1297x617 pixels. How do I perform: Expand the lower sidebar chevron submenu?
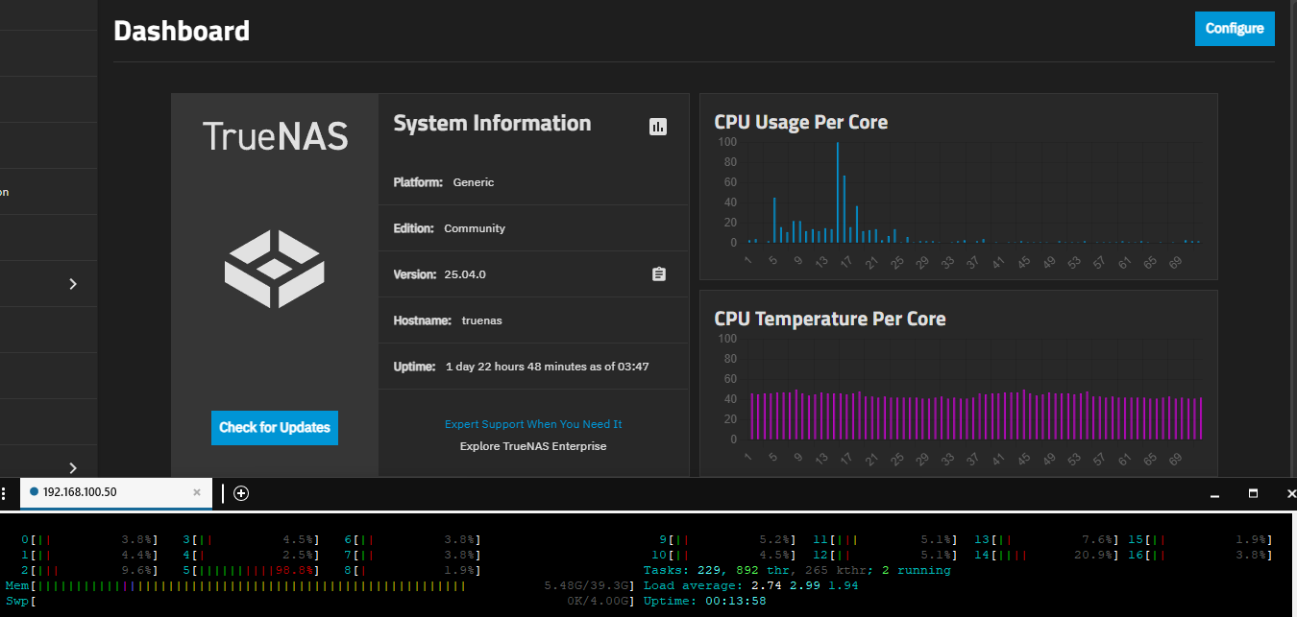point(73,468)
